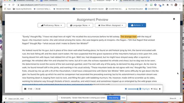This screenshot has height=103, width=184.
Task: Click the blue circular extension icon in toolbar
Action: (155, 5)
